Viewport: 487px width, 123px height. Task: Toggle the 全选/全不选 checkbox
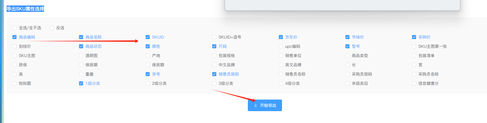click(14, 28)
